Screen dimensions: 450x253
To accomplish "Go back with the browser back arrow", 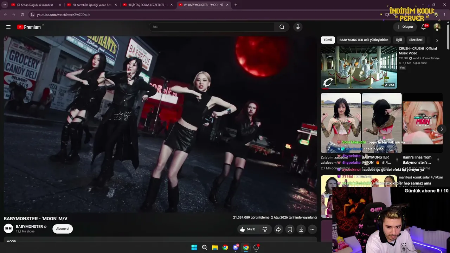I will click(x=5, y=15).
